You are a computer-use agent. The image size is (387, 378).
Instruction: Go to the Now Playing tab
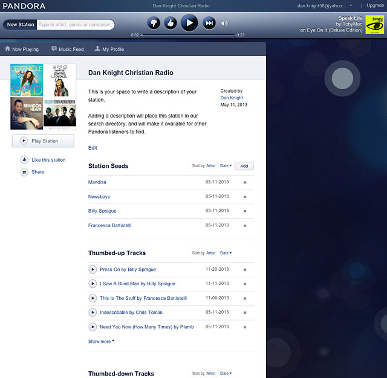click(22, 49)
